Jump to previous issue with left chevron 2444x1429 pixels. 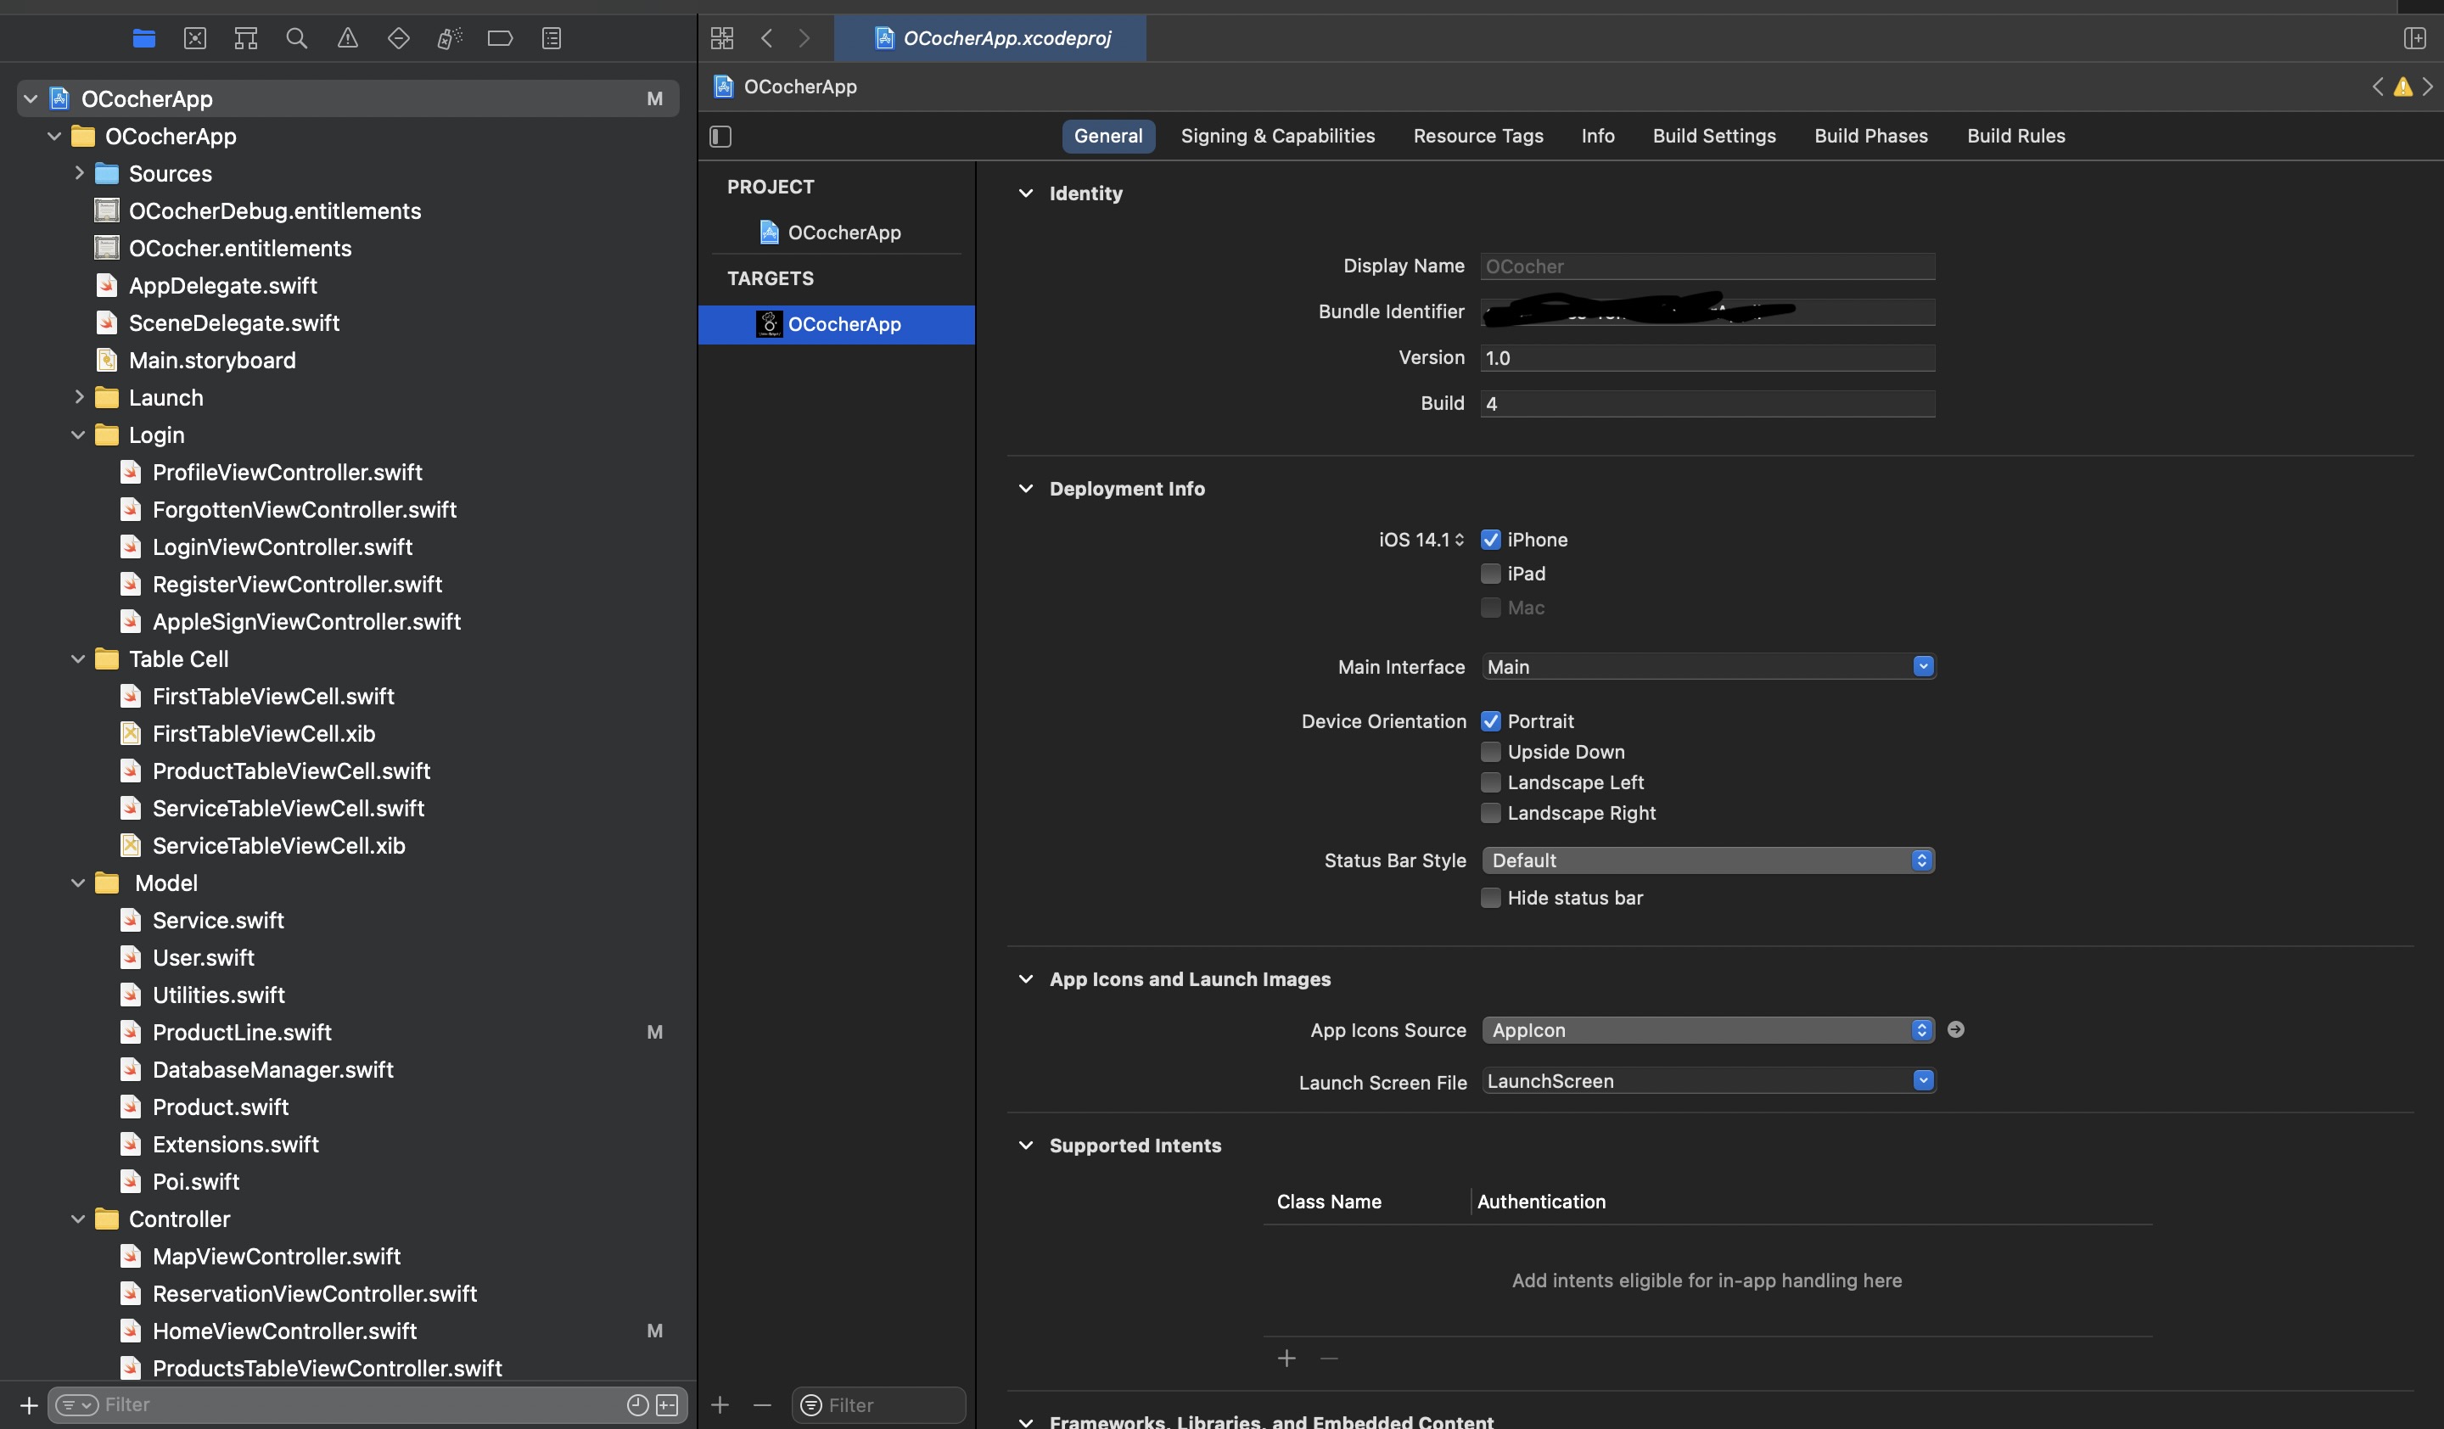(2377, 87)
